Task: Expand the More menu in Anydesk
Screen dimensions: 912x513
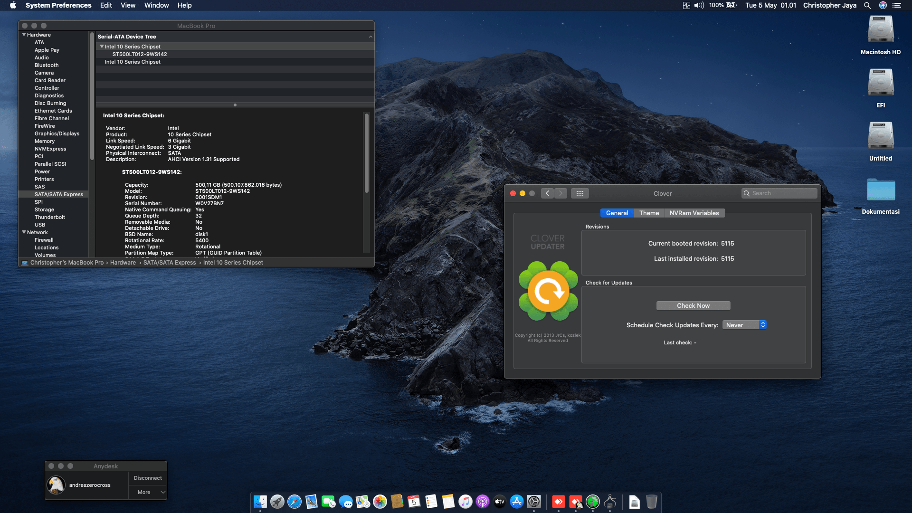Action: click(148, 492)
